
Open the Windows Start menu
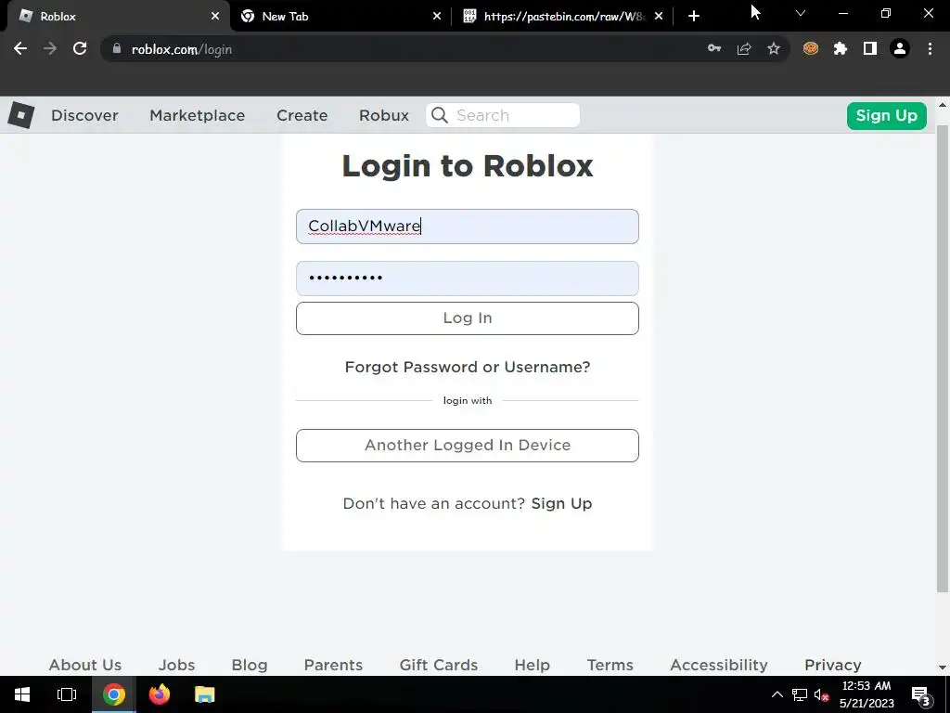click(x=22, y=694)
